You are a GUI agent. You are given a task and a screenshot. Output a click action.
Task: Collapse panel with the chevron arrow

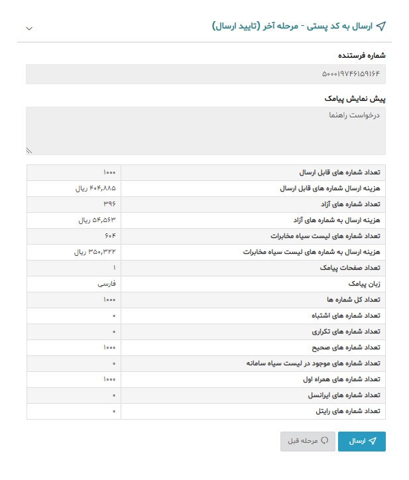(x=29, y=29)
